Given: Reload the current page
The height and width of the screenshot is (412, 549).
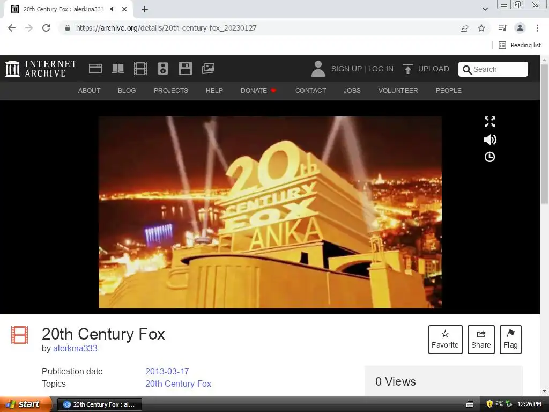Looking at the screenshot, I should tap(46, 28).
